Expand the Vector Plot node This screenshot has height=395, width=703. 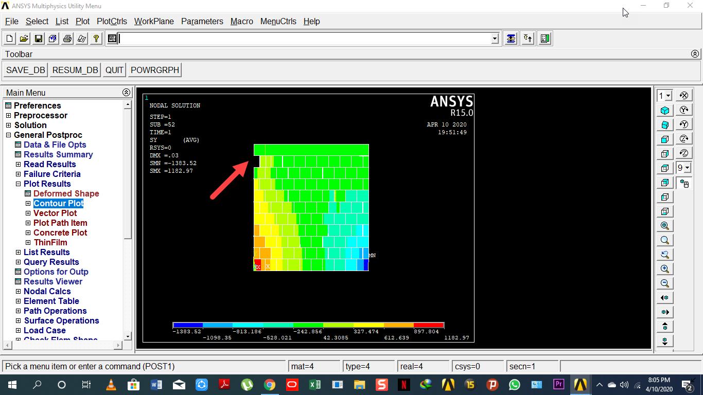coord(28,213)
